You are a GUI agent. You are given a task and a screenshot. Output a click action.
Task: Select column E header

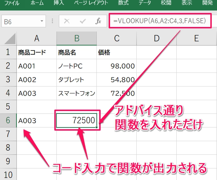pyautogui.click(x=197, y=38)
